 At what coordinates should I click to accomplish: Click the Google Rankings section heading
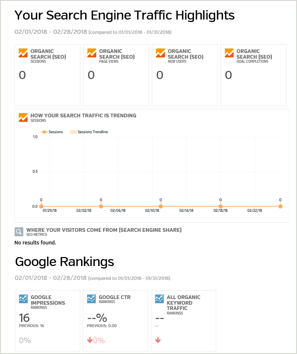(x=65, y=262)
